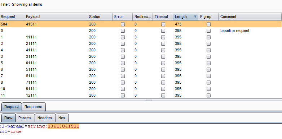This screenshot has height=139, width=282.
Task: Select the row with payload 51111
Action: click(141, 69)
